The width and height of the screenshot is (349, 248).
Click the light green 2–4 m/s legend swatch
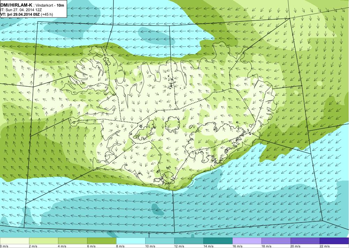[44, 241]
